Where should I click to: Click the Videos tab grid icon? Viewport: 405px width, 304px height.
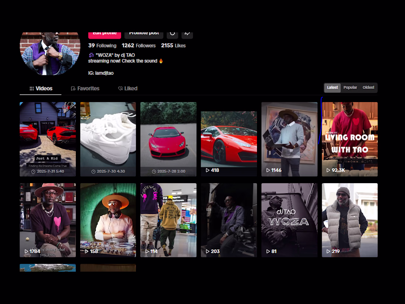(x=32, y=89)
